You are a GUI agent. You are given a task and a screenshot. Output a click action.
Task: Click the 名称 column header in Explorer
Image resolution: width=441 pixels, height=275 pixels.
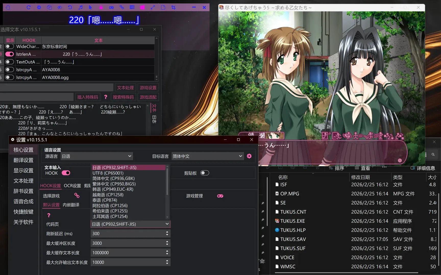[x=283, y=177]
